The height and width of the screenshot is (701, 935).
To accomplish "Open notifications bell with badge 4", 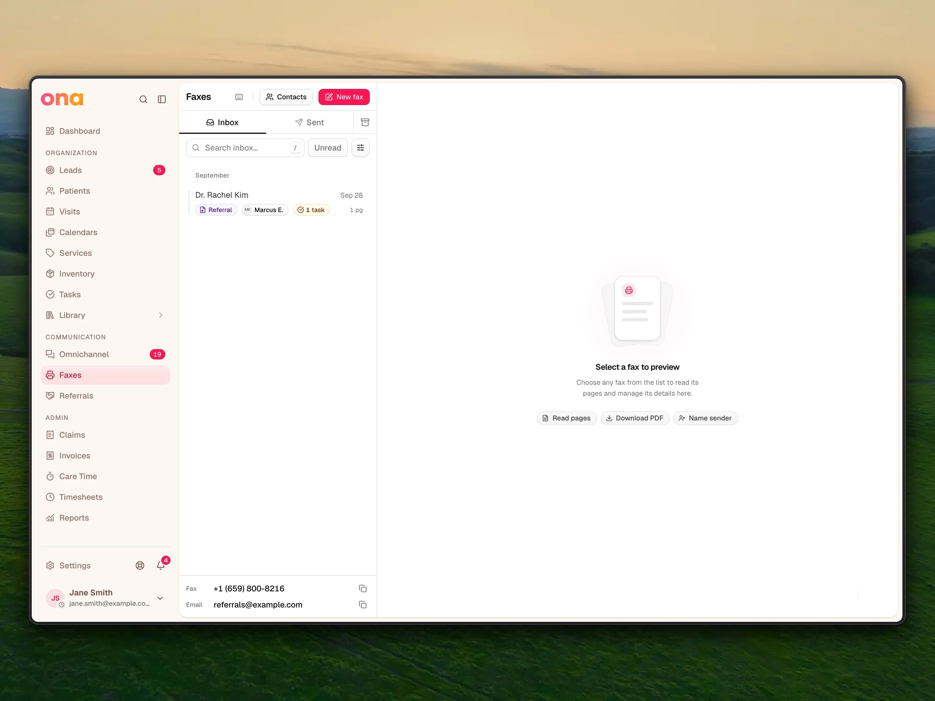I will [161, 565].
